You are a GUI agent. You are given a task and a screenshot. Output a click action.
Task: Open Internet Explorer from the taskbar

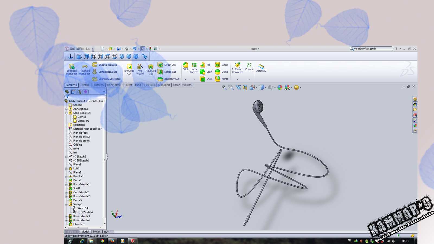pyautogui.click(x=82, y=241)
